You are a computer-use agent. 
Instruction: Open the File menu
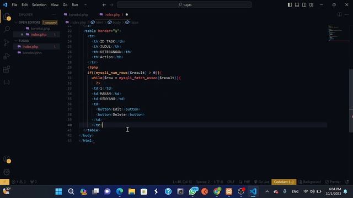coord(14,5)
